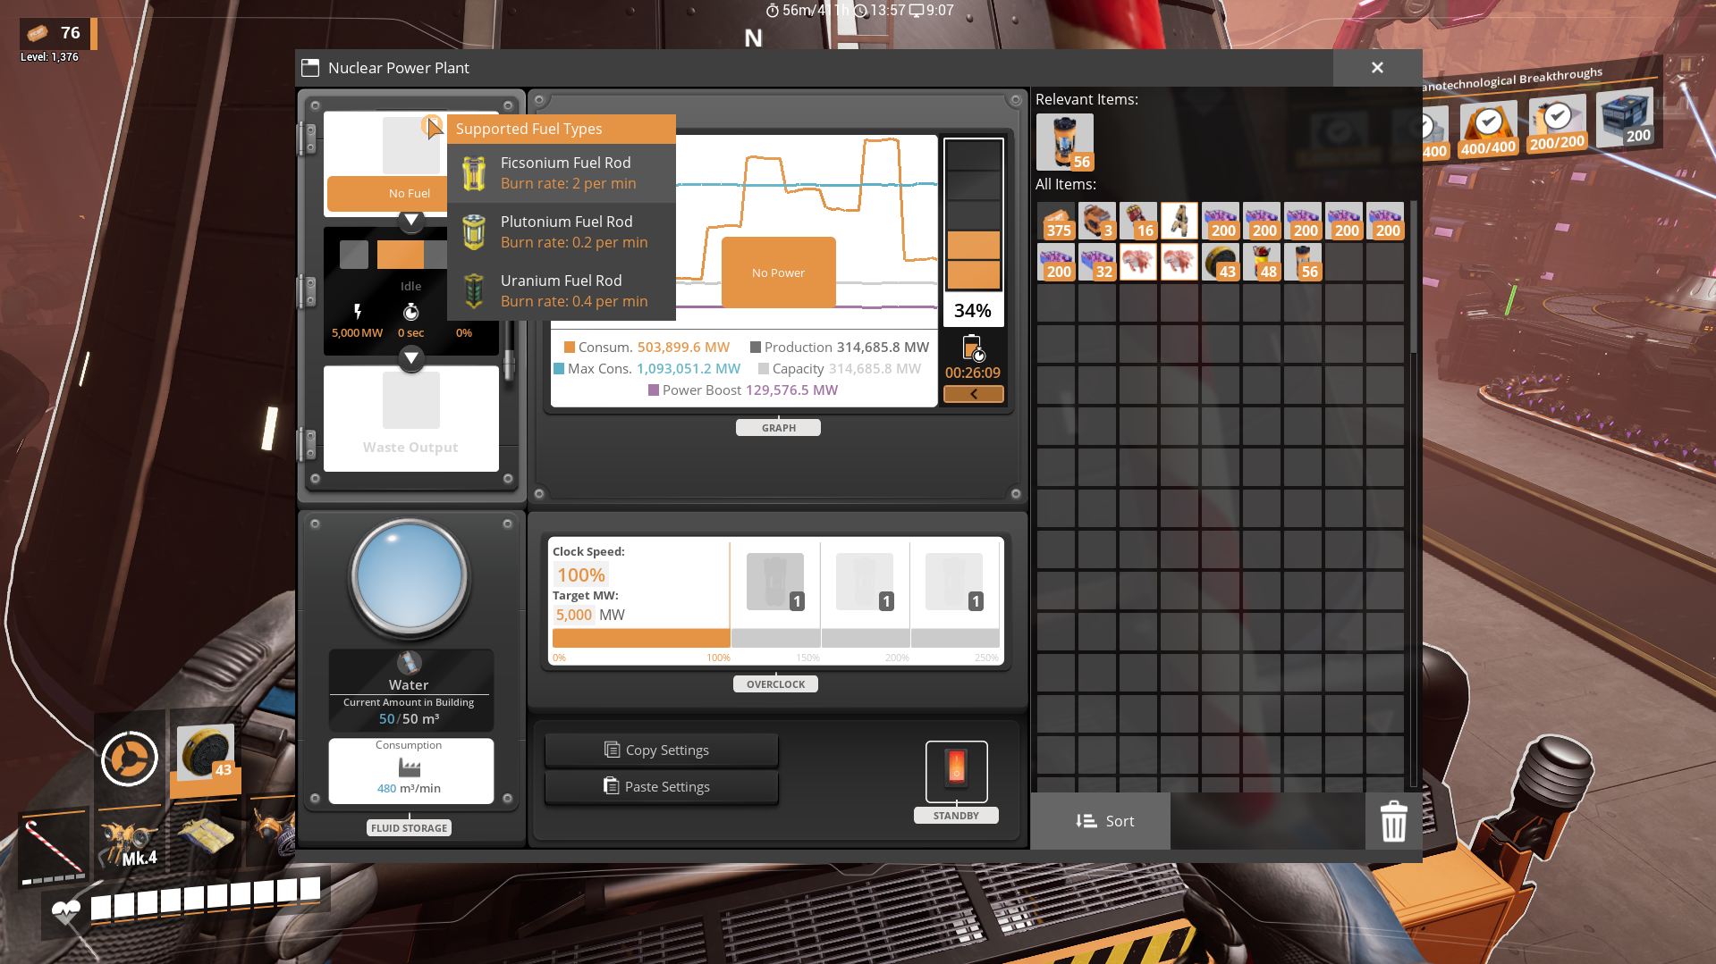This screenshot has width=1716, height=964.
Task: Click the Waste Output slot
Action: pos(410,400)
